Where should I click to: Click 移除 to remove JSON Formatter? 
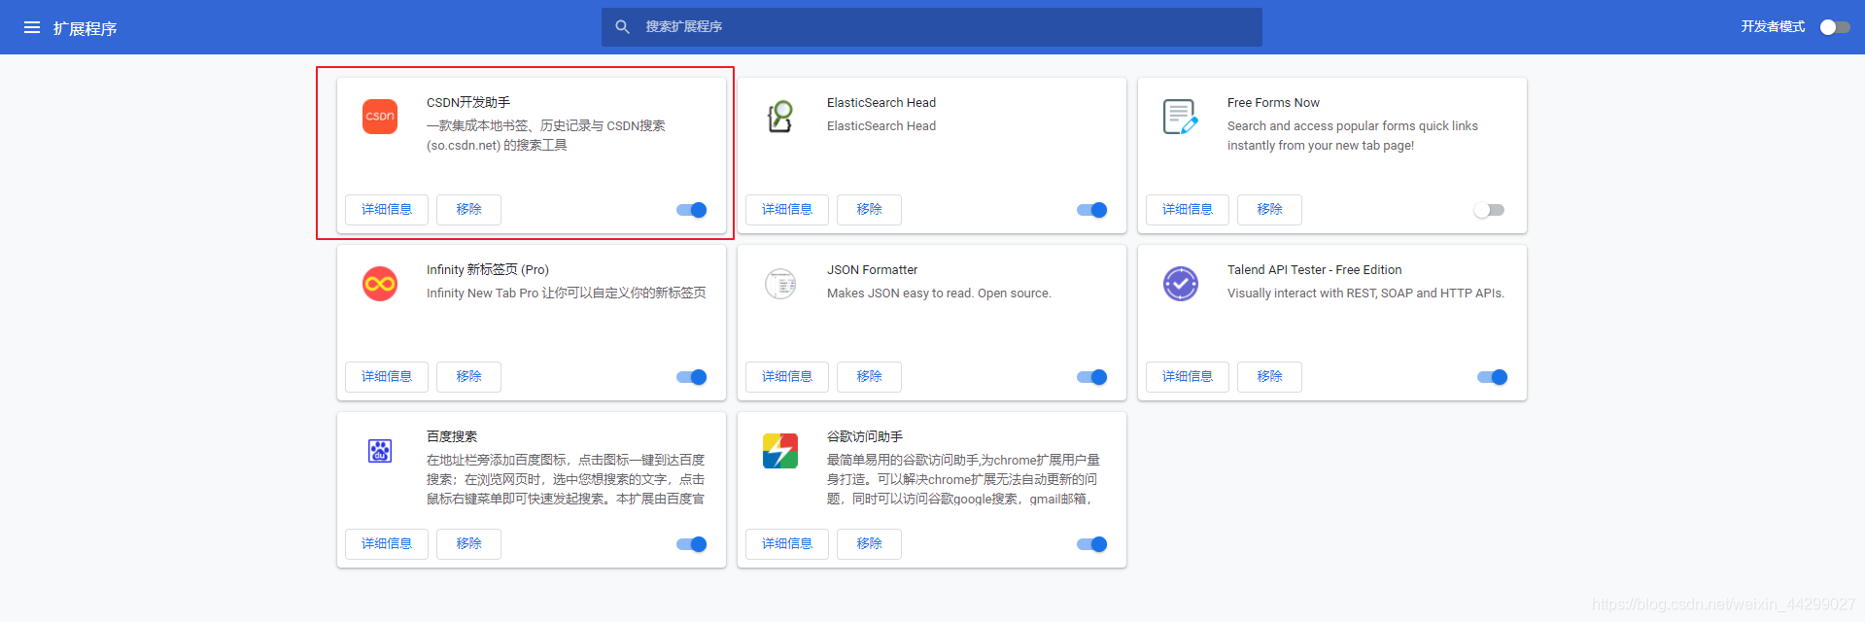pyautogui.click(x=869, y=377)
